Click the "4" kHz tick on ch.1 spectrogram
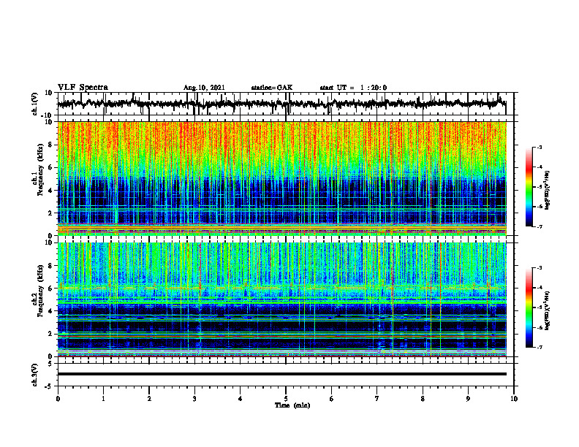Viewport: 579px width, 447px height. tap(50, 191)
